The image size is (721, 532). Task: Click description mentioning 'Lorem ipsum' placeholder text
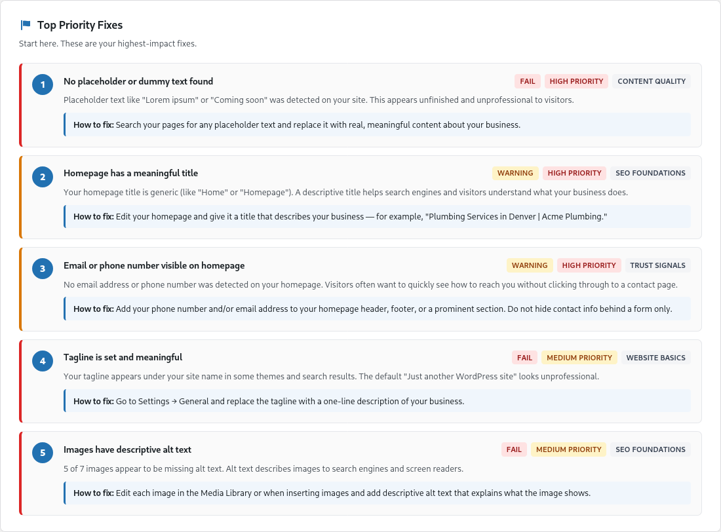click(x=319, y=100)
